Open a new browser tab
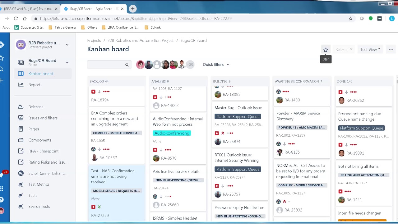Image resolution: width=398 pixels, height=224 pixels. point(133,9)
